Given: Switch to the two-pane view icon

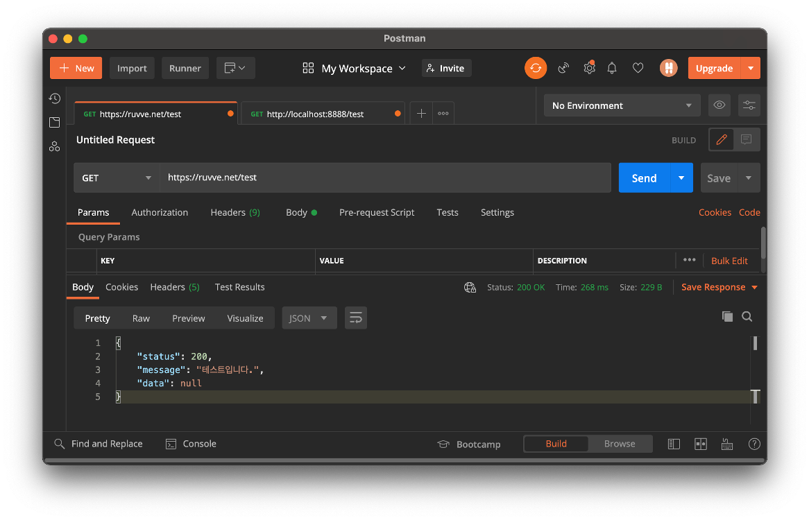Looking at the screenshot, I should coord(701,444).
